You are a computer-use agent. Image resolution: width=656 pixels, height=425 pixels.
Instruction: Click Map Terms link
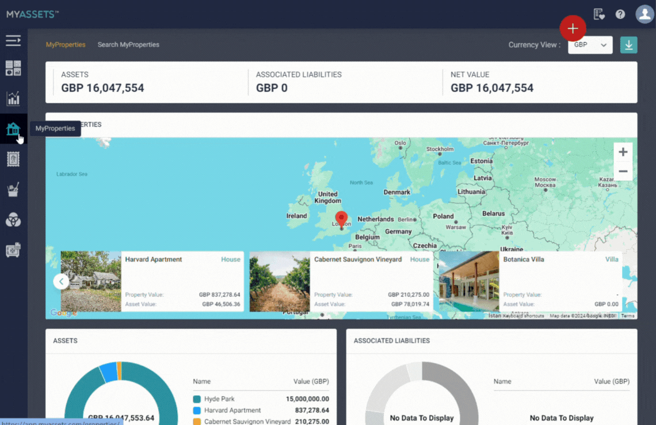coord(628,316)
